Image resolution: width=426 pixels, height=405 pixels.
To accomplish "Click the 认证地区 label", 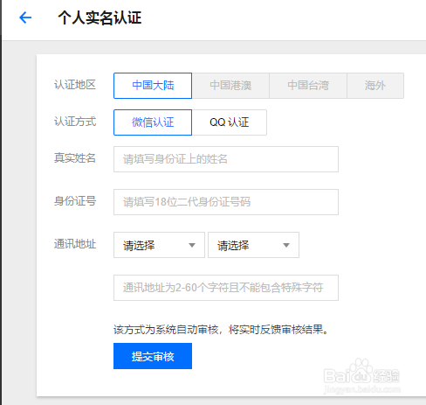I will click(75, 85).
